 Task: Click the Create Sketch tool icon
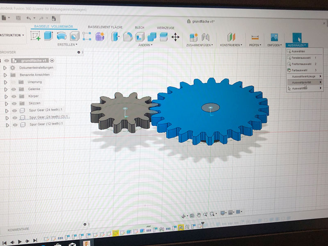[36, 36]
